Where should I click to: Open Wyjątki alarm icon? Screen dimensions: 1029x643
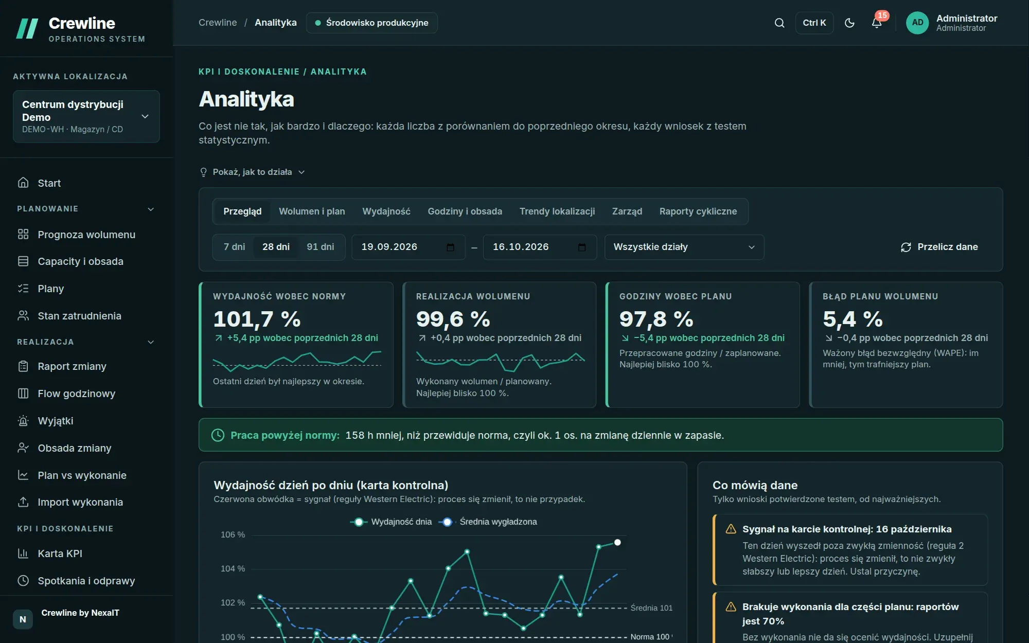pyautogui.click(x=23, y=421)
